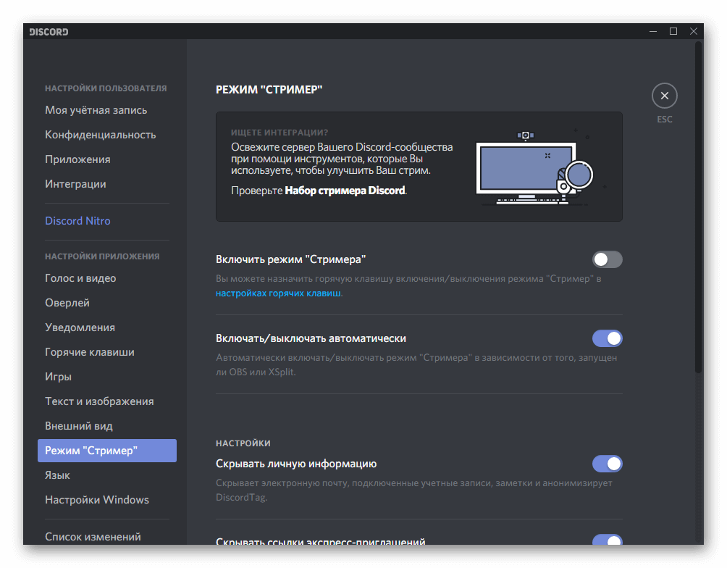Open Голос и видео settings
Image resolution: width=727 pixels, height=568 pixels.
tap(80, 278)
